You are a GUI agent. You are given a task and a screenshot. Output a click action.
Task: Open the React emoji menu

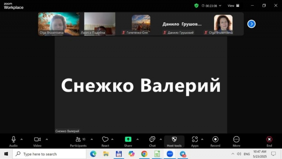click(105, 141)
